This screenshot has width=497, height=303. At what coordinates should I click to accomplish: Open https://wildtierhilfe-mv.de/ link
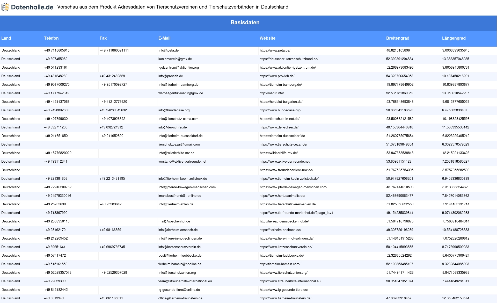[279, 153]
